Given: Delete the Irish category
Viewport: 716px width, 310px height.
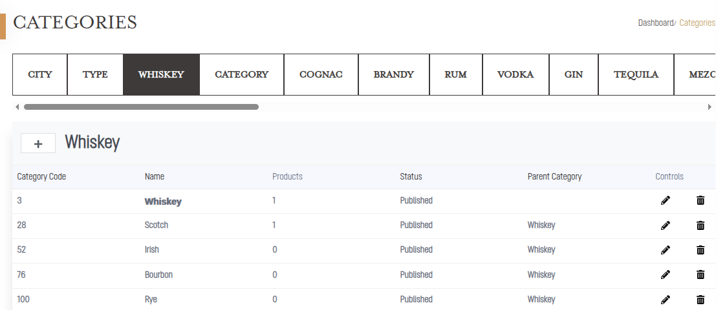Looking at the screenshot, I should point(700,250).
